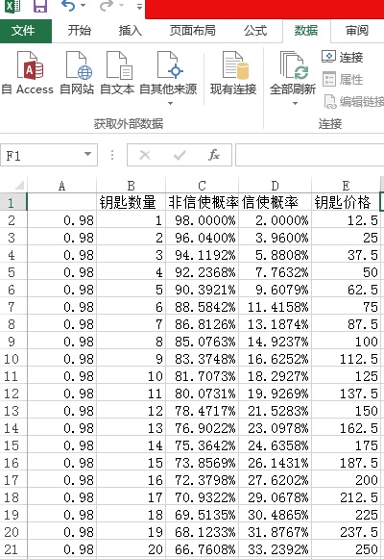Select column E header
Image resolution: width=384 pixels, height=559 pixels.
coord(346,186)
